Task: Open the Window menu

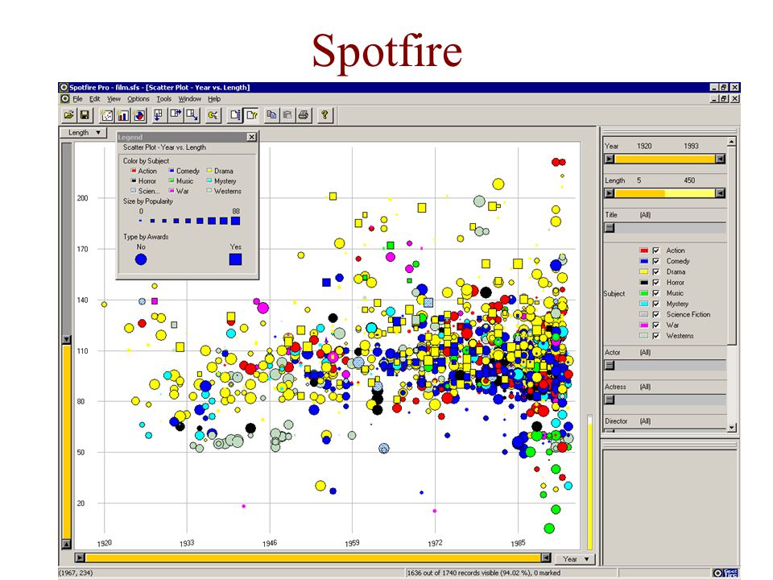Action: point(190,98)
